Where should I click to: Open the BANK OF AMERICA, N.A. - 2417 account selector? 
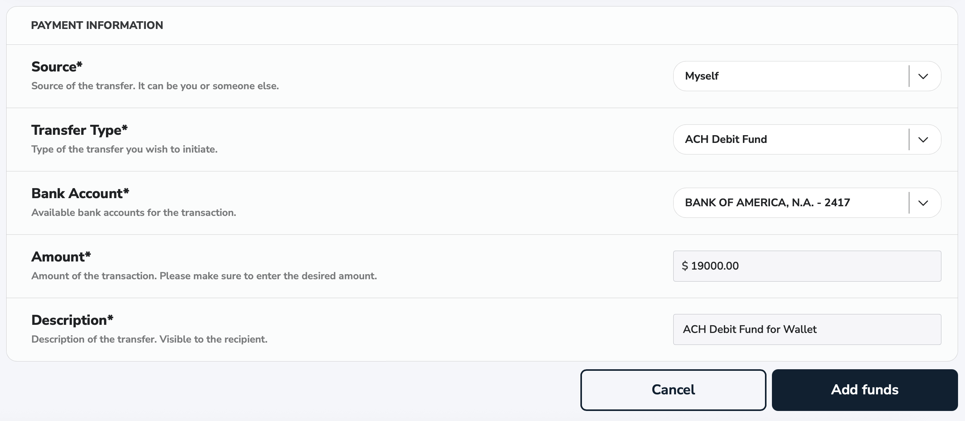coord(774,203)
